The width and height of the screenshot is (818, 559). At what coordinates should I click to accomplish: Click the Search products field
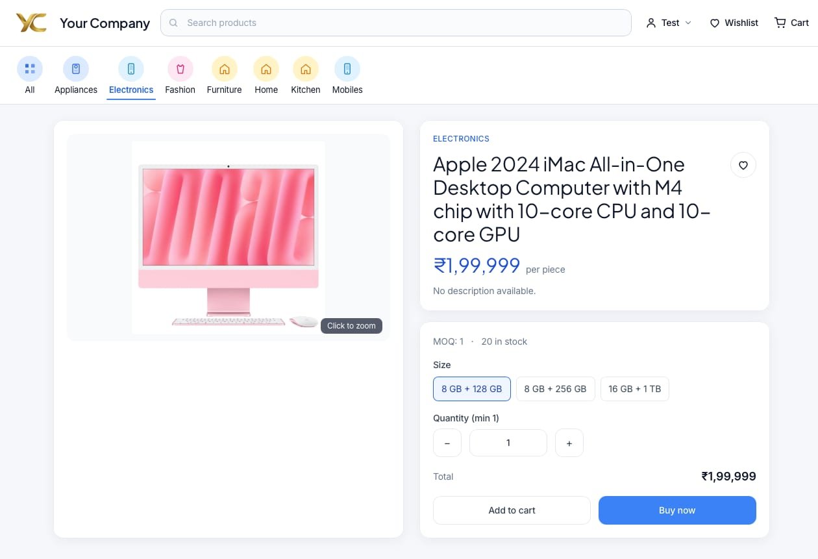396,23
